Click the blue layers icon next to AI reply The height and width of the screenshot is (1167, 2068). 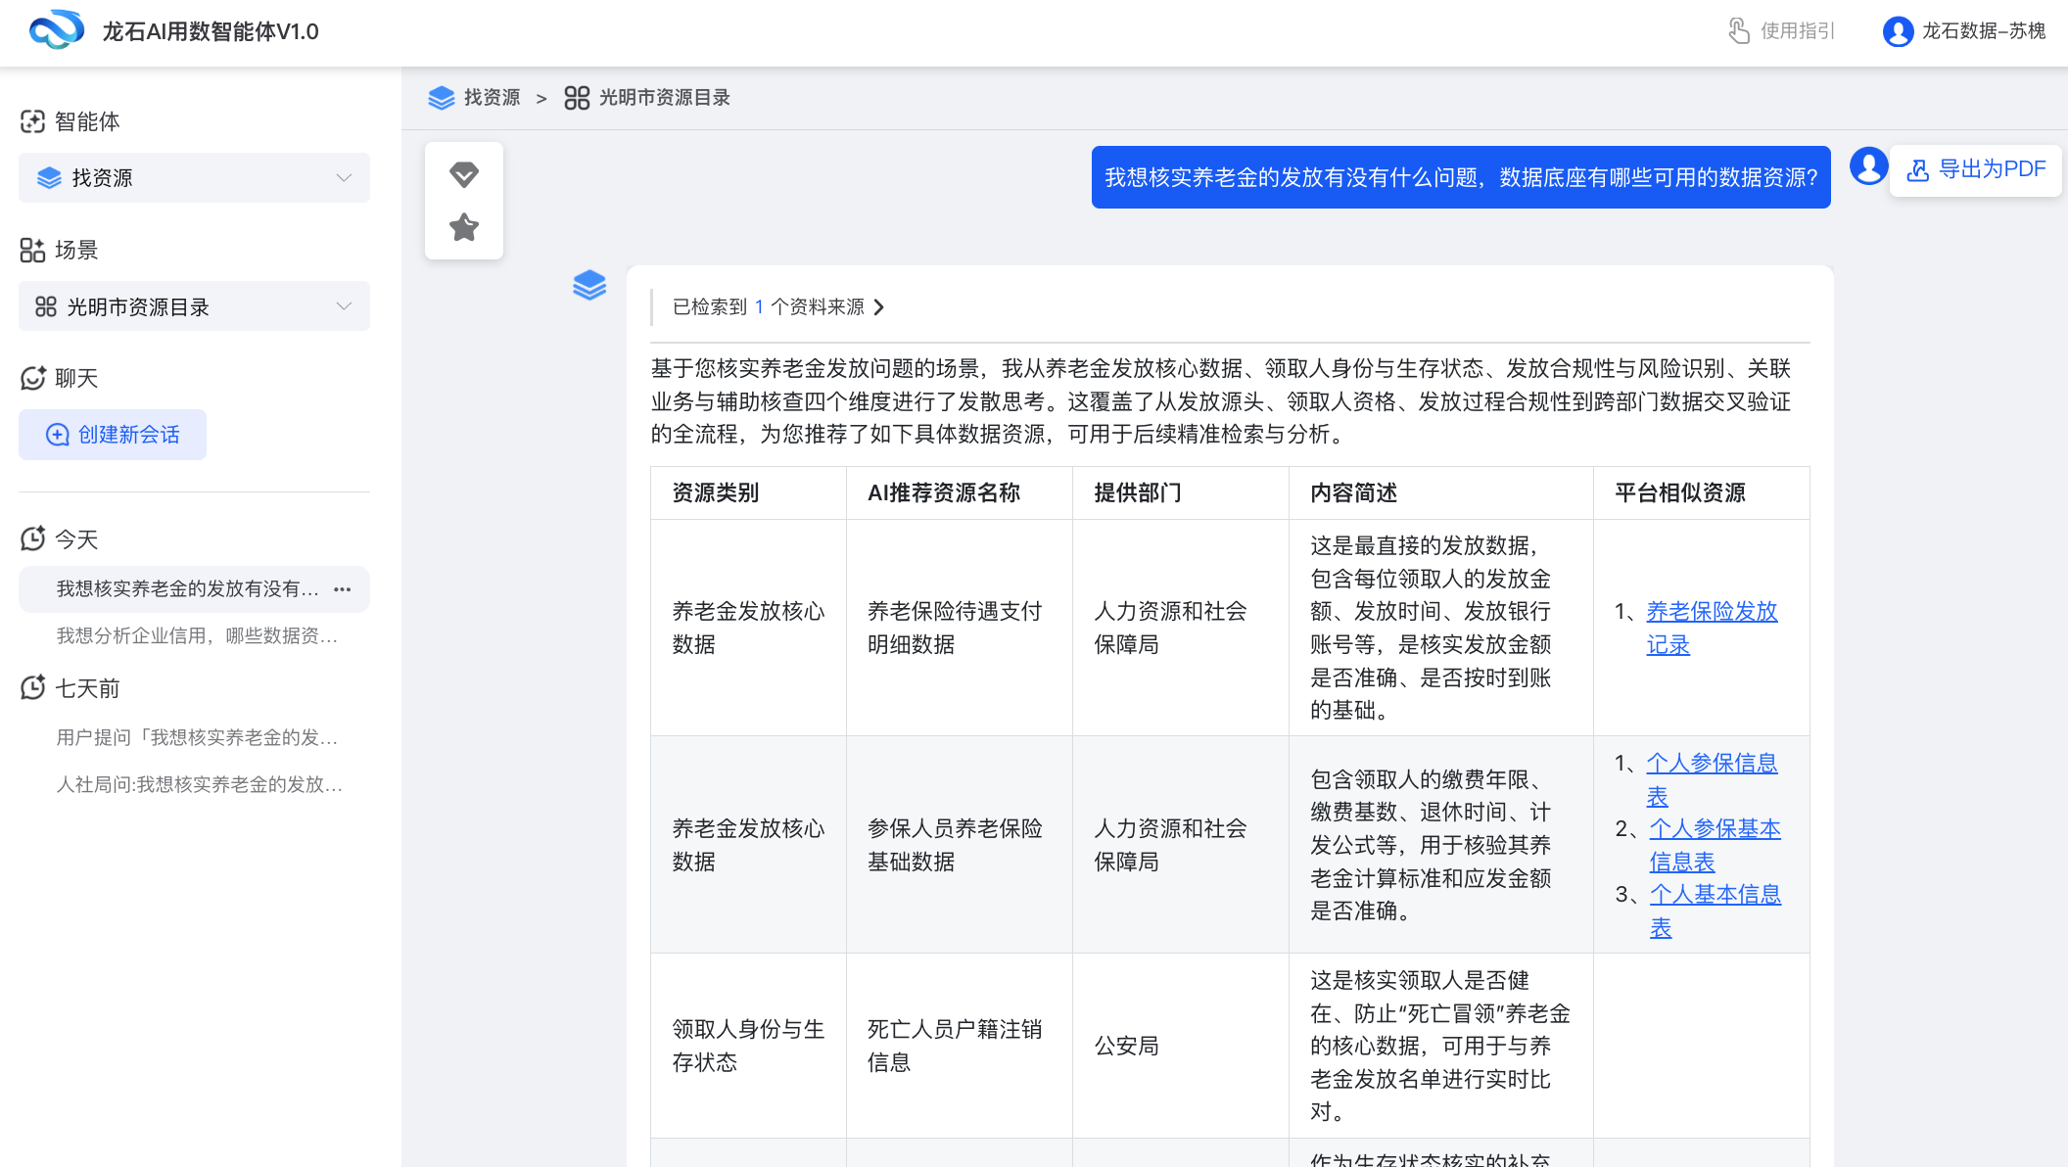[x=589, y=286]
